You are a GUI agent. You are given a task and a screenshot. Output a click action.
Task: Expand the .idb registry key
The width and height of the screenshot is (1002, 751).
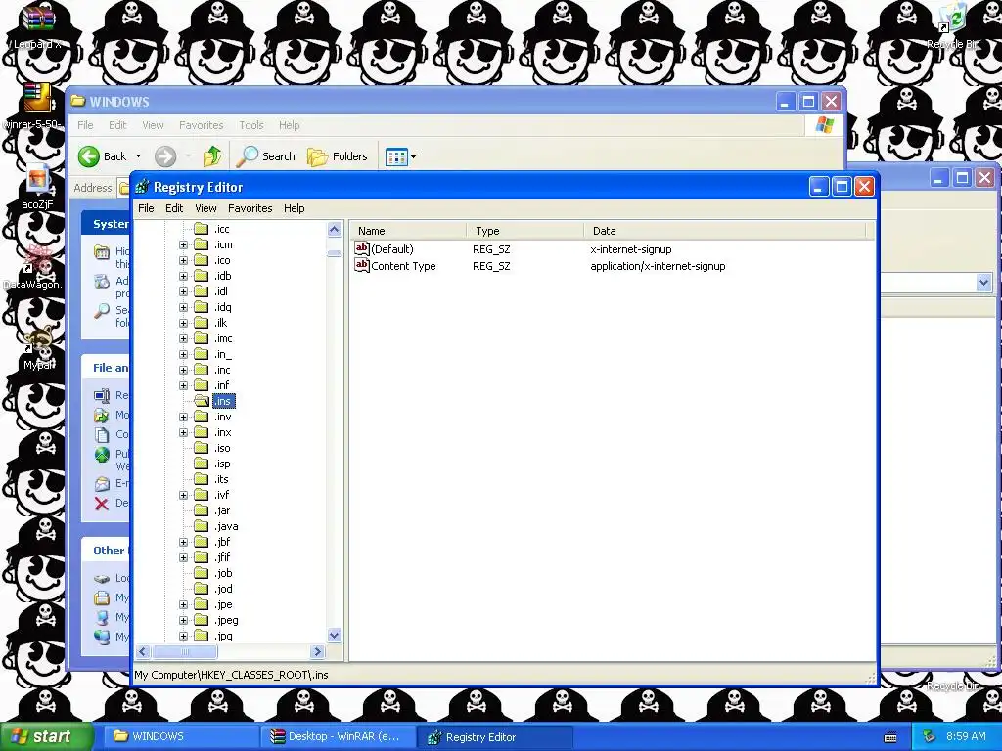point(183,276)
